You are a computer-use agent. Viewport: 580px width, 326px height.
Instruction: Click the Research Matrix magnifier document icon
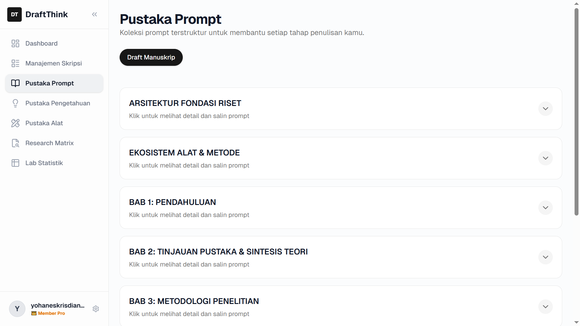click(x=15, y=143)
